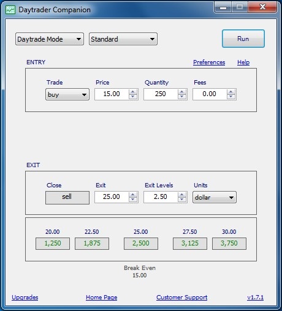The height and width of the screenshot is (311, 282).
Task: Click the 3,750 profit box under 30.00
Action: pos(229,243)
